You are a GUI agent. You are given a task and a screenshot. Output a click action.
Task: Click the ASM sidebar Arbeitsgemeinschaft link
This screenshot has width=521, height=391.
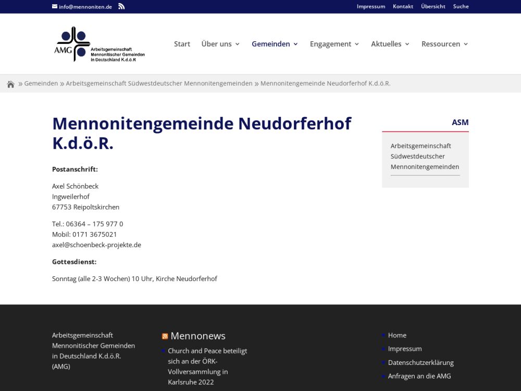(x=425, y=156)
